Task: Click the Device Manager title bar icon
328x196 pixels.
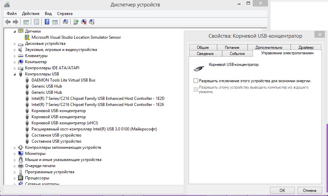Action: coord(7,4)
